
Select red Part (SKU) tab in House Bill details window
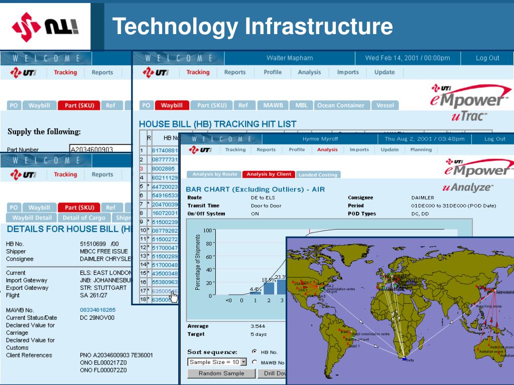coord(79,208)
